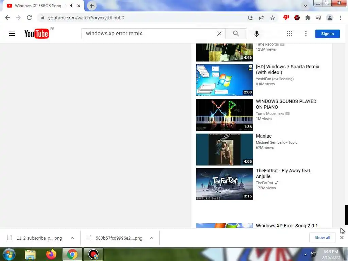The height and width of the screenshot is (261, 348).
Task: Open Michael Sembello - Topic channel
Action: point(277,142)
